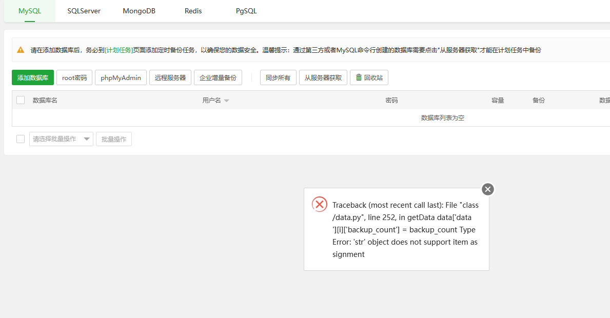Click the orange warning triangle icon
This screenshot has height=318, width=610.
pyautogui.click(x=21, y=50)
